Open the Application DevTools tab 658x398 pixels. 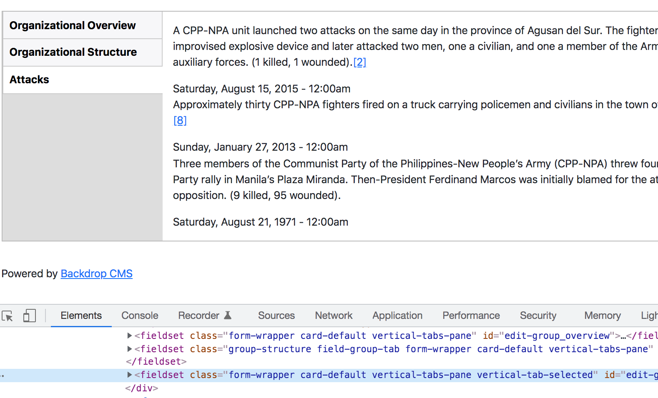coord(397,316)
